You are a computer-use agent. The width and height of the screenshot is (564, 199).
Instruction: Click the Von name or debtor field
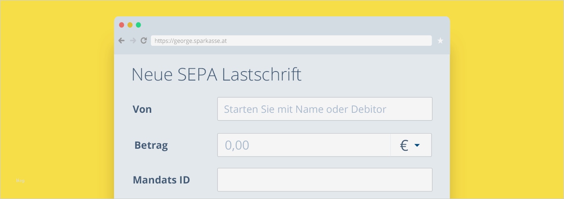pos(325,109)
